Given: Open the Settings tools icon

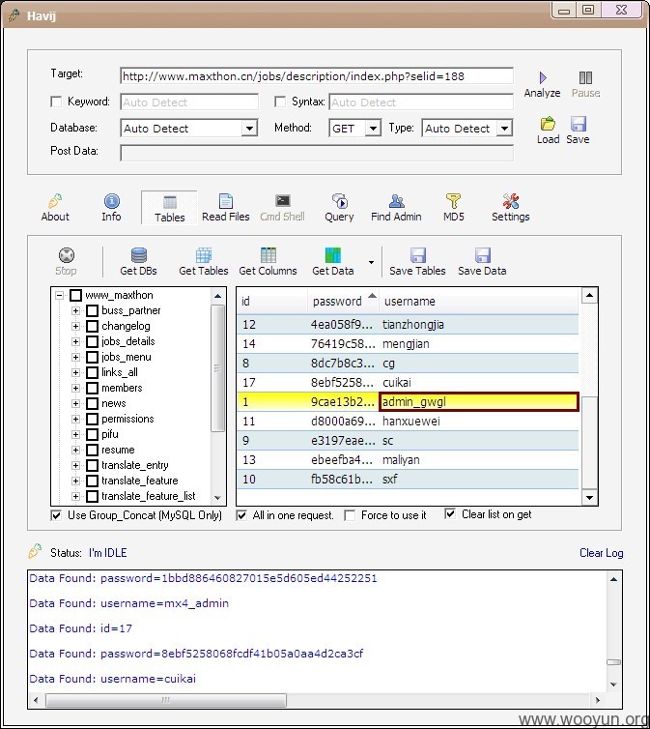Looking at the screenshot, I should pos(511,201).
